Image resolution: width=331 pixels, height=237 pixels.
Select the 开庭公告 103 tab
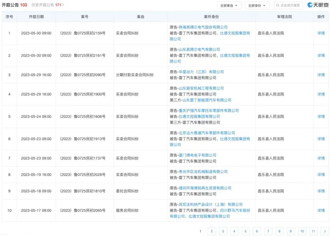14,5
